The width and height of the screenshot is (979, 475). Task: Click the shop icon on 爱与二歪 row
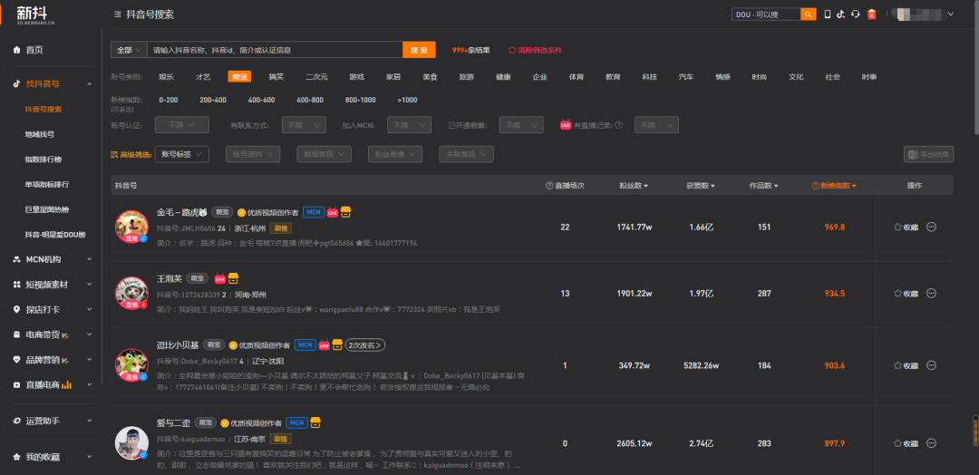[315, 422]
